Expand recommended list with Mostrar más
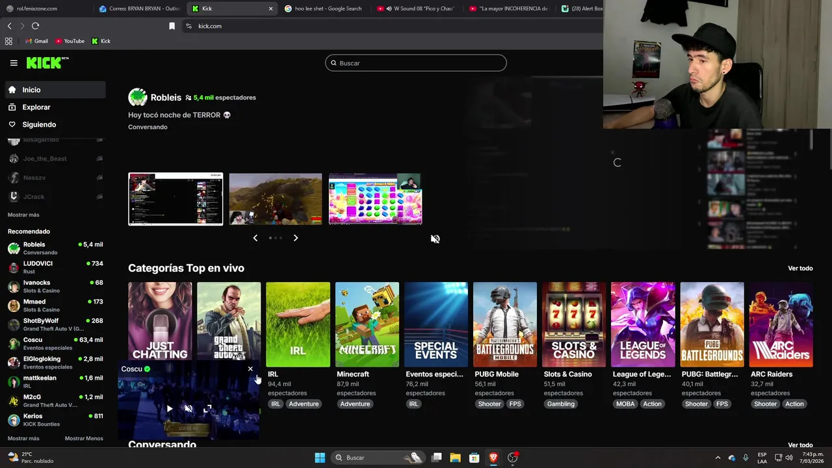 coord(23,439)
